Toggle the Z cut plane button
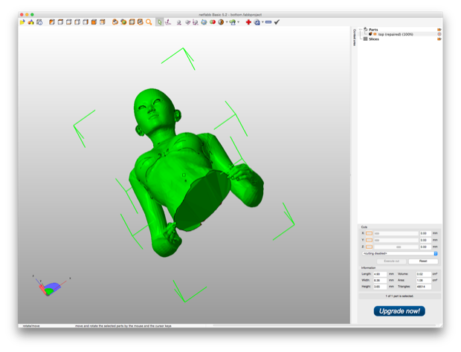This screenshot has height=352, width=461. tap(369, 247)
